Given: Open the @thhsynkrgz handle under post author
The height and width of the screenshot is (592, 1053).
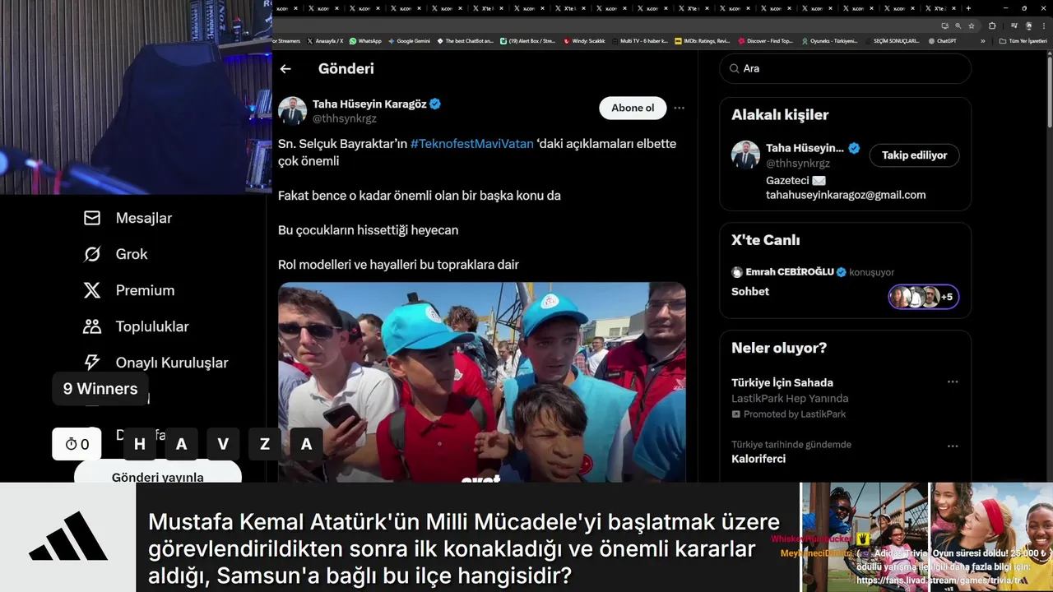Looking at the screenshot, I should [x=345, y=118].
